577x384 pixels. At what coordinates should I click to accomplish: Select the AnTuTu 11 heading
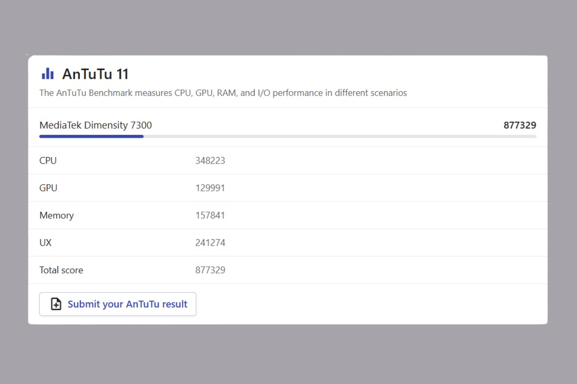[95, 74]
